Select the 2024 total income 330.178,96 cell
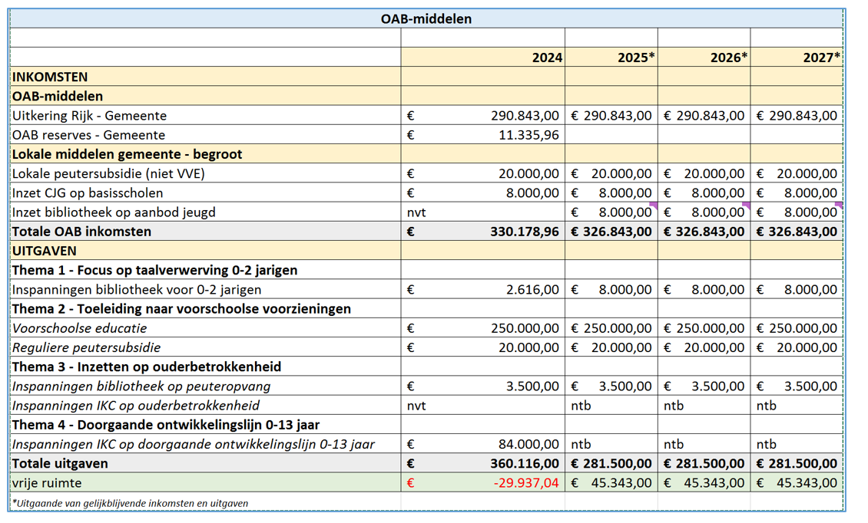868x523 pixels. [482, 232]
